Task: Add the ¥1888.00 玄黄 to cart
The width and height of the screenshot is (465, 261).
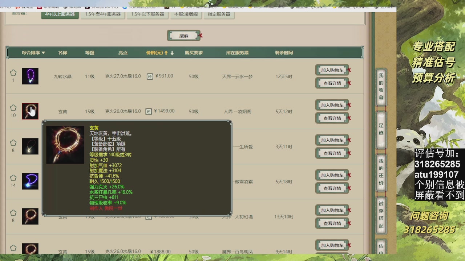Action: coord(332,245)
